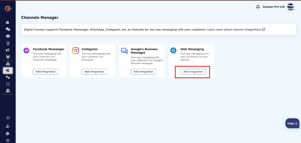
Task: Click the notification bell icon
Action: coord(258,7)
